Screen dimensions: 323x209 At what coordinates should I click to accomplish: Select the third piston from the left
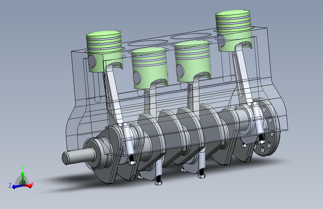192,61
